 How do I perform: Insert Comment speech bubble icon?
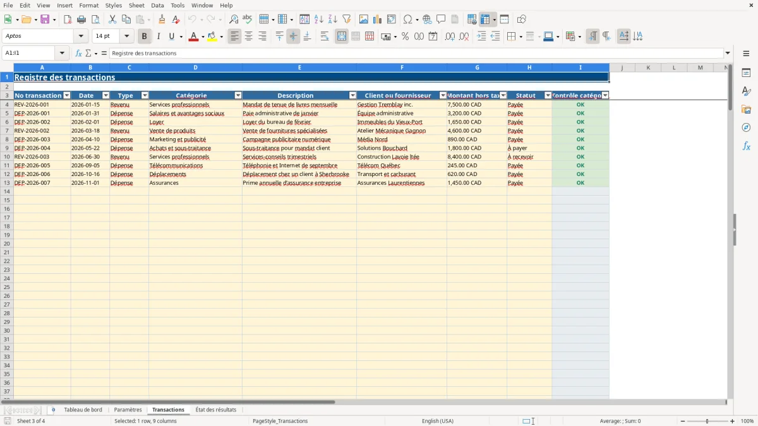[x=441, y=20]
